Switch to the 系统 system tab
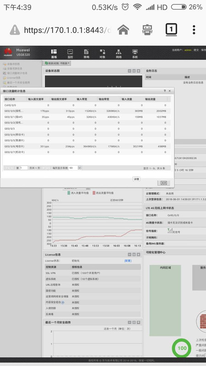 coord(135,54)
